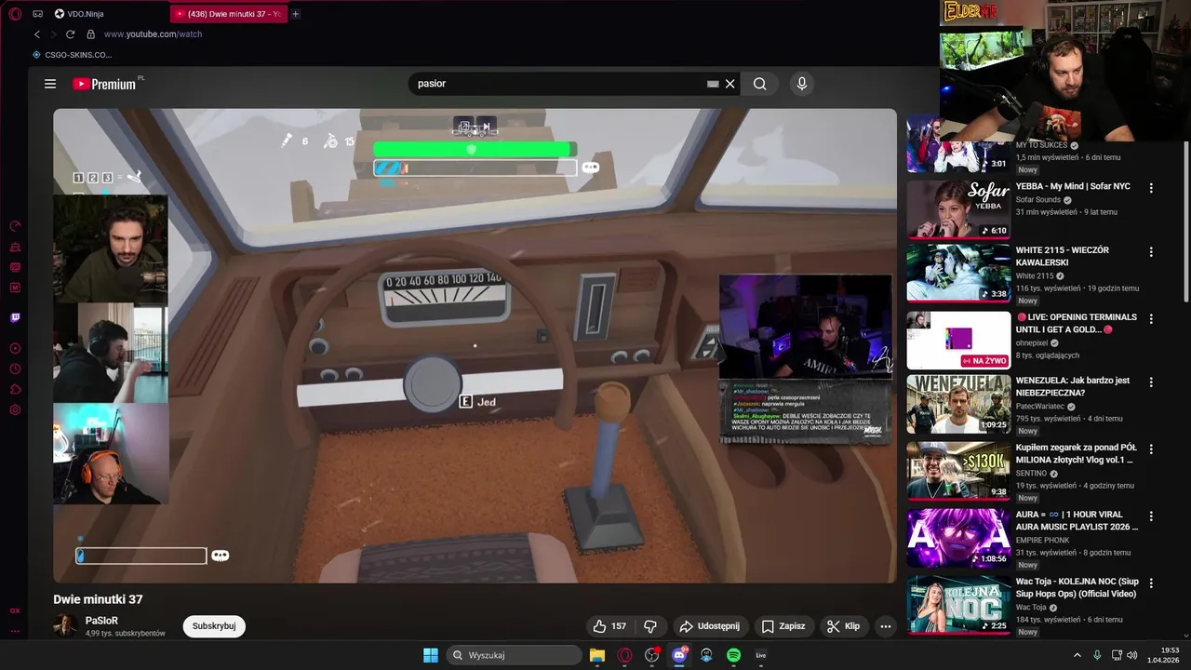Reload the YouTube page

click(70, 34)
